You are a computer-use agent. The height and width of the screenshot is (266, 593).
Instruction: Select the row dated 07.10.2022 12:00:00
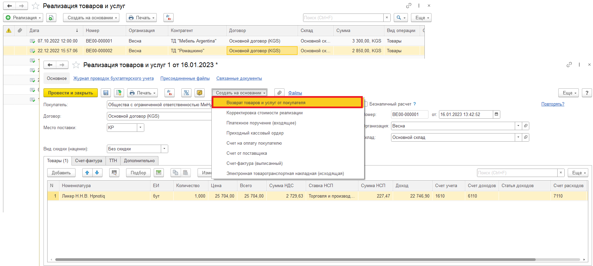point(214,41)
